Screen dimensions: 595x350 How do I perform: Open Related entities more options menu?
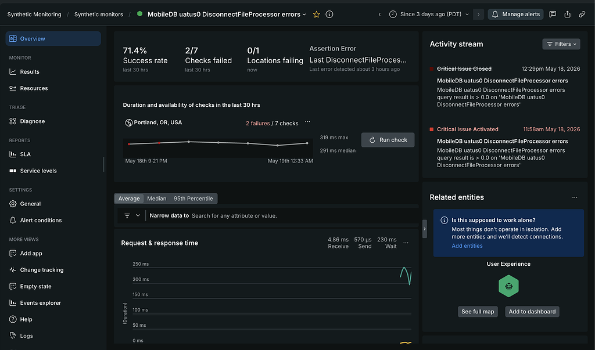(575, 197)
